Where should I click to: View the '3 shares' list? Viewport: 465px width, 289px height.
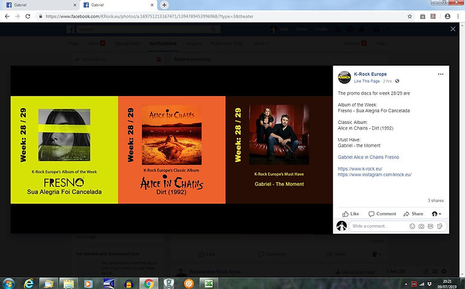(x=436, y=201)
